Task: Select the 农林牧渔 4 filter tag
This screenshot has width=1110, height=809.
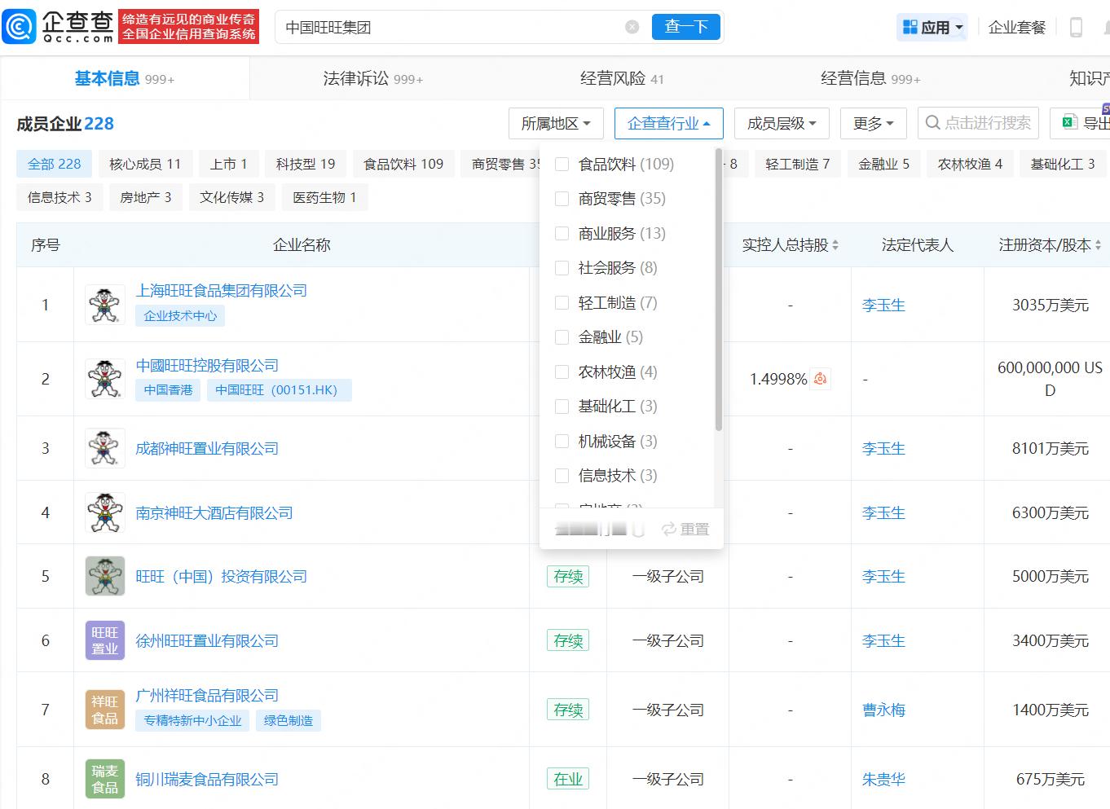Action: pyautogui.click(x=970, y=164)
